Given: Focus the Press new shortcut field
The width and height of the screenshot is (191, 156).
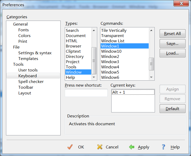Looking at the screenshot, I should click(x=86, y=93).
